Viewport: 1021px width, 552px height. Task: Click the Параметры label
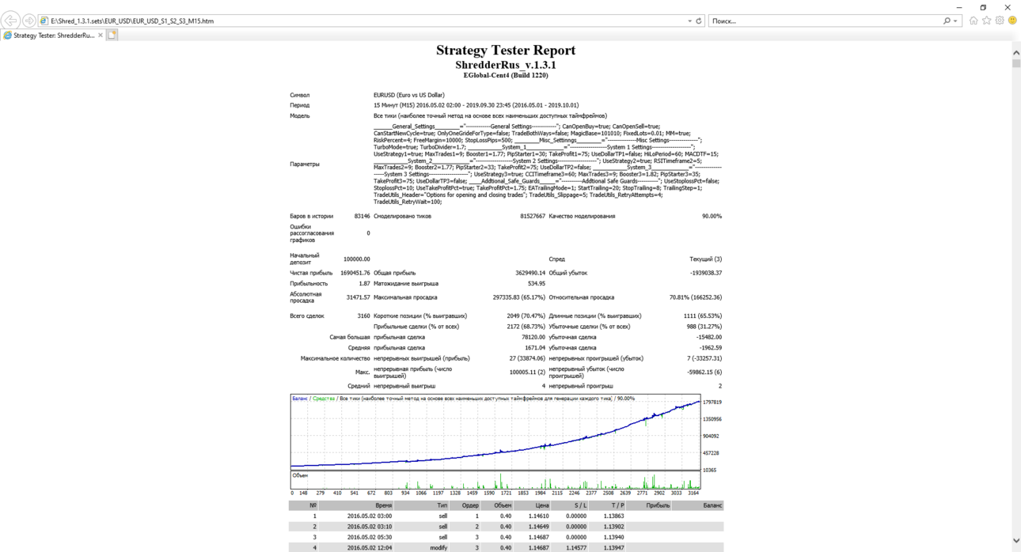[x=305, y=164]
